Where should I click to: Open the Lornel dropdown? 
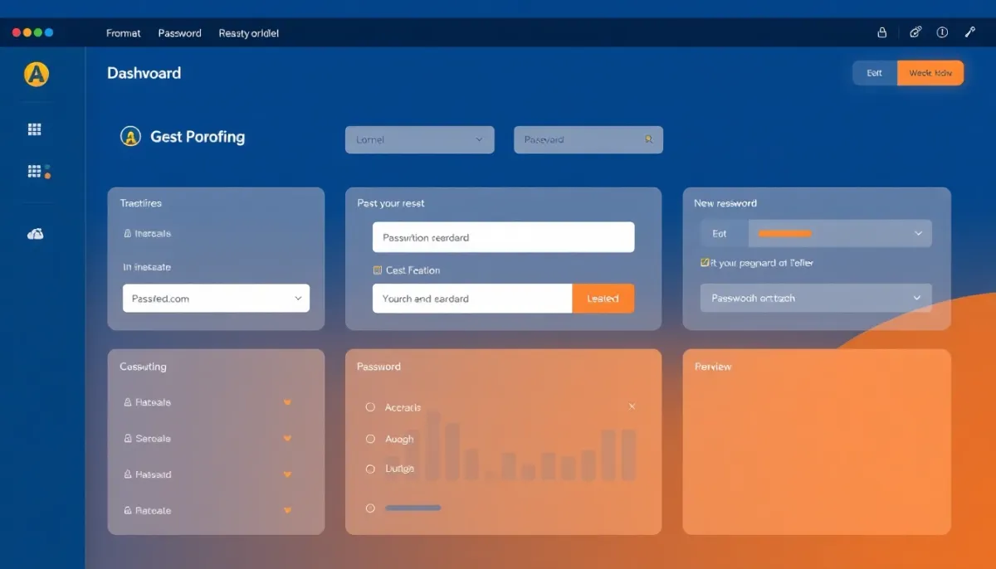(419, 139)
